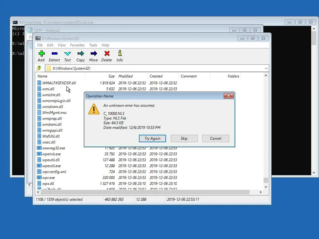The width and height of the screenshot is (319, 239).
Task: Open the File menu
Action: tap(40, 45)
